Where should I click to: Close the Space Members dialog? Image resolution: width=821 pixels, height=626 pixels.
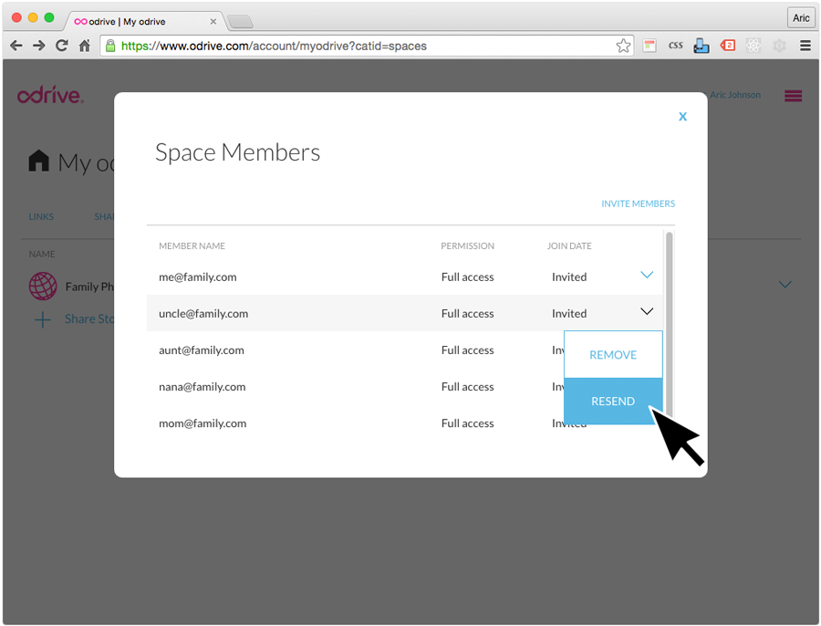point(682,116)
